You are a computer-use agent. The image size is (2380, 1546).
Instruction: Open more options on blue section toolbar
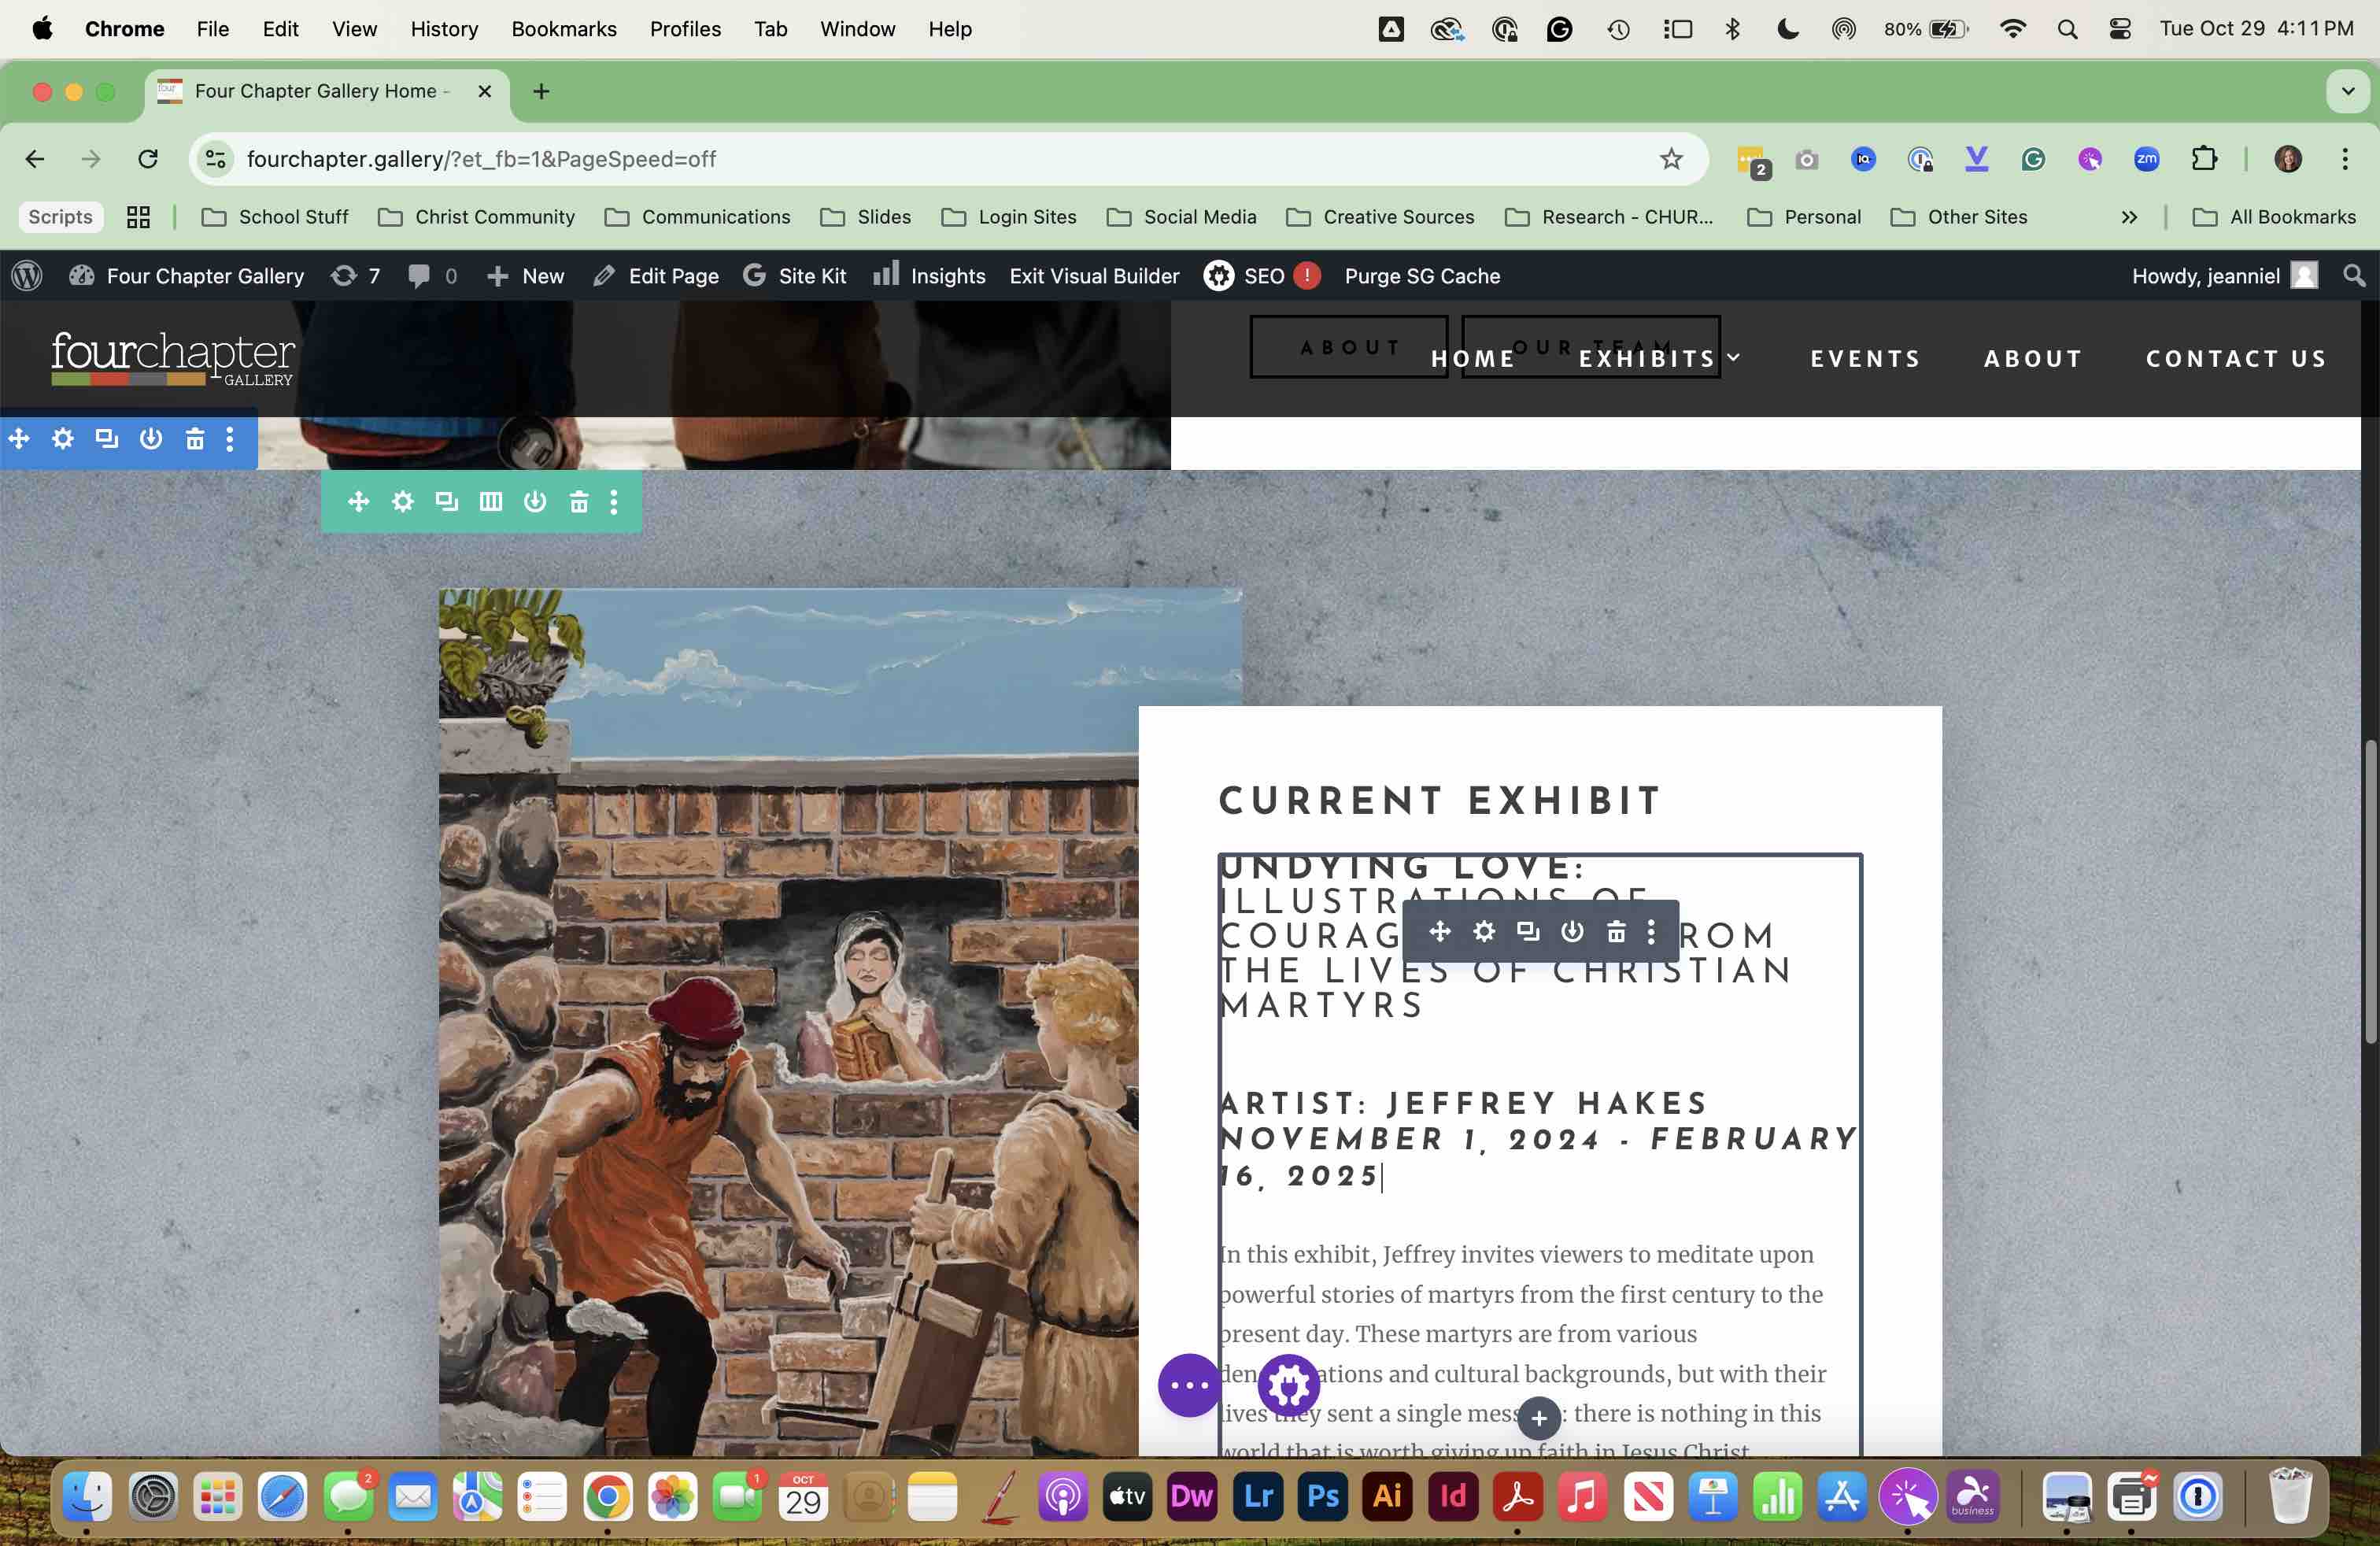pyautogui.click(x=230, y=438)
